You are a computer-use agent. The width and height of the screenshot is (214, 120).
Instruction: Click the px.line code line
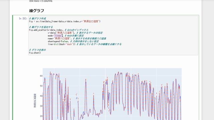click(65, 21)
